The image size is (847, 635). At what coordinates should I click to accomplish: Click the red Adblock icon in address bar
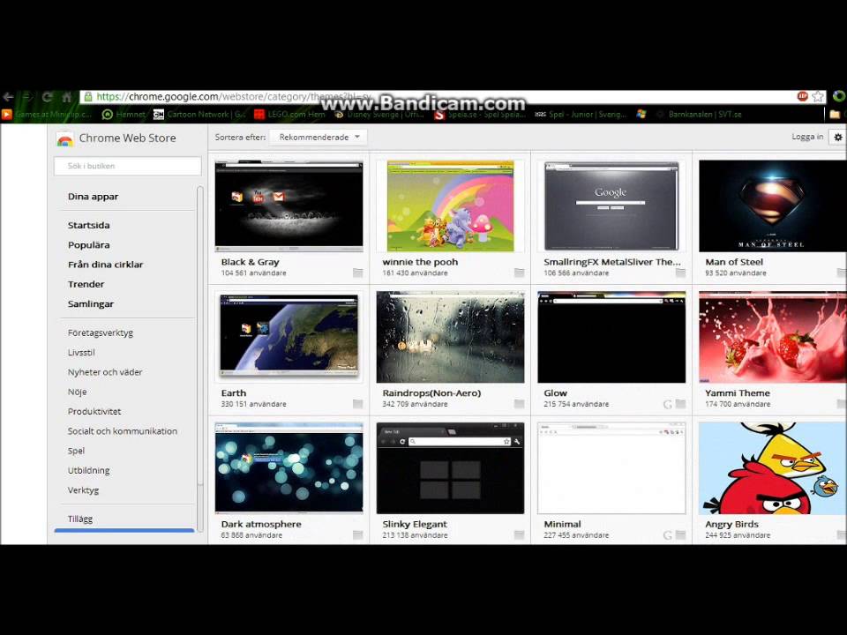[802, 96]
